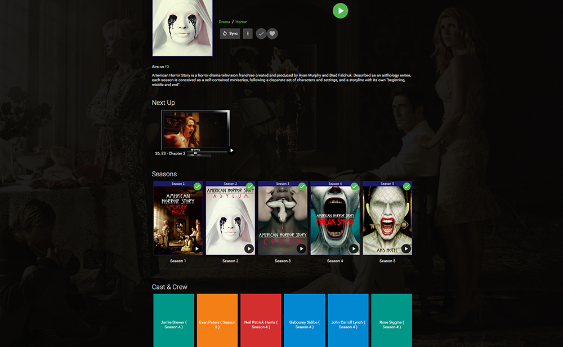Toggle the watched checkmark on Season 2
This screenshot has height=347, width=563.
pos(250,186)
